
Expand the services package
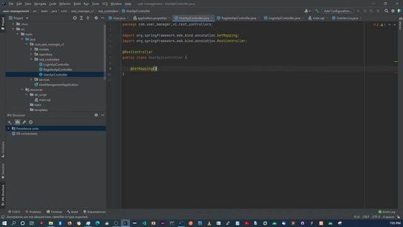click(x=31, y=79)
